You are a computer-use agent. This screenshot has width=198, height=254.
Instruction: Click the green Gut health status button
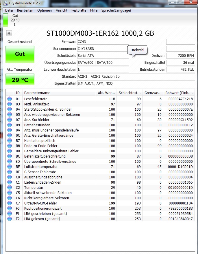click(x=20, y=54)
